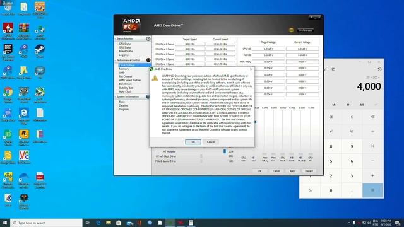Screen dimensions: 404x227
Task: Click the CPU VID target voltage field
Action: pos(268,49)
